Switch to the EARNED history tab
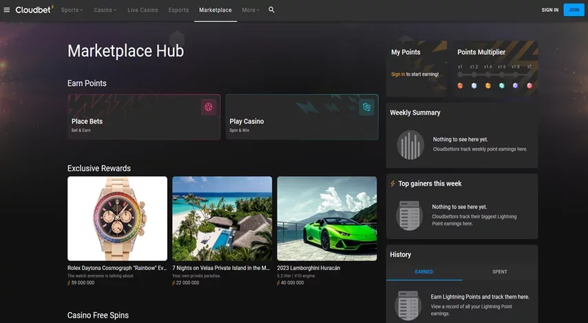Image resolution: width=588 pixels, height=323 pixels. 423,271
